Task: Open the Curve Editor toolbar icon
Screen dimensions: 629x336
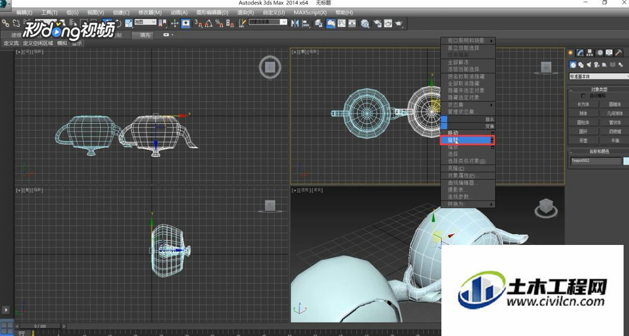Action: (342, 23)
